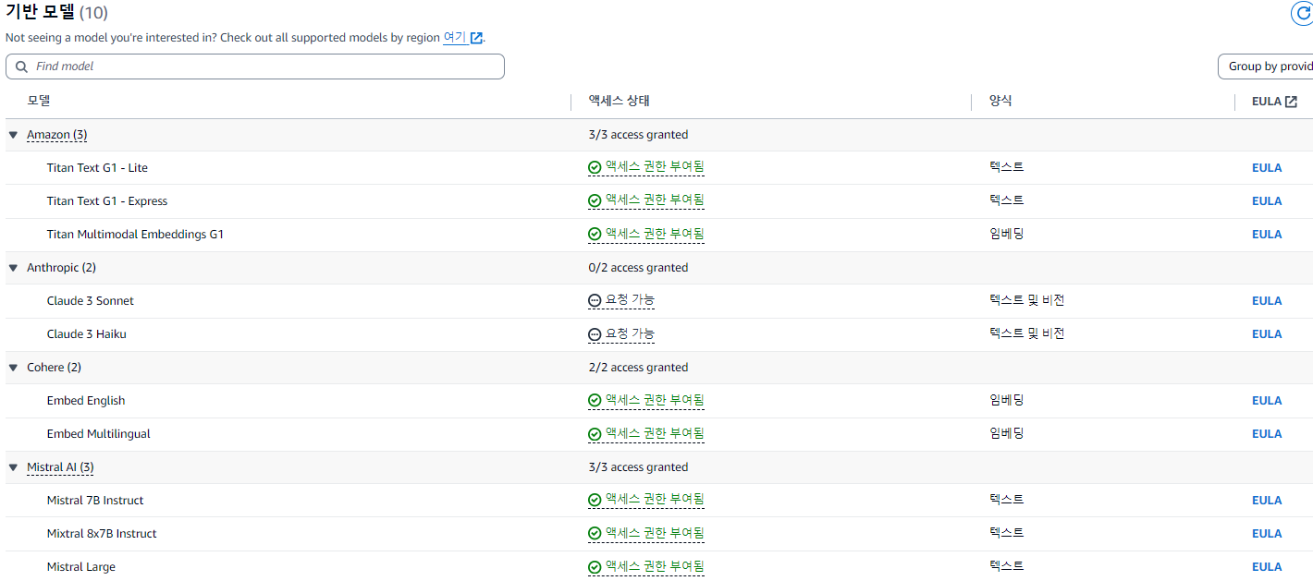Click 요청 가능 status for Claude 3 Sonnet
This screenshot has width=1313, height=581.
(x=630, y=300)
